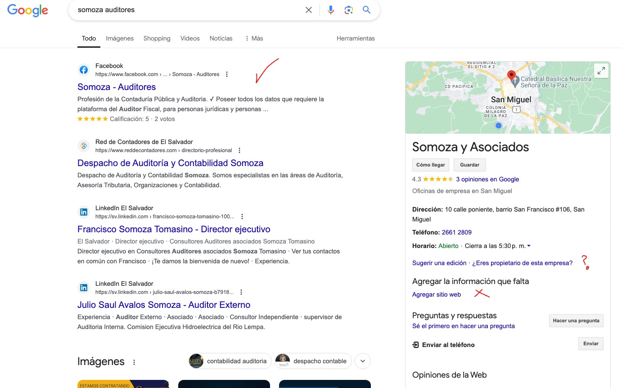Screen dimensions: 622x388
Task: Select the contabilidad auditoria image chip
Action: click(230, 361)
